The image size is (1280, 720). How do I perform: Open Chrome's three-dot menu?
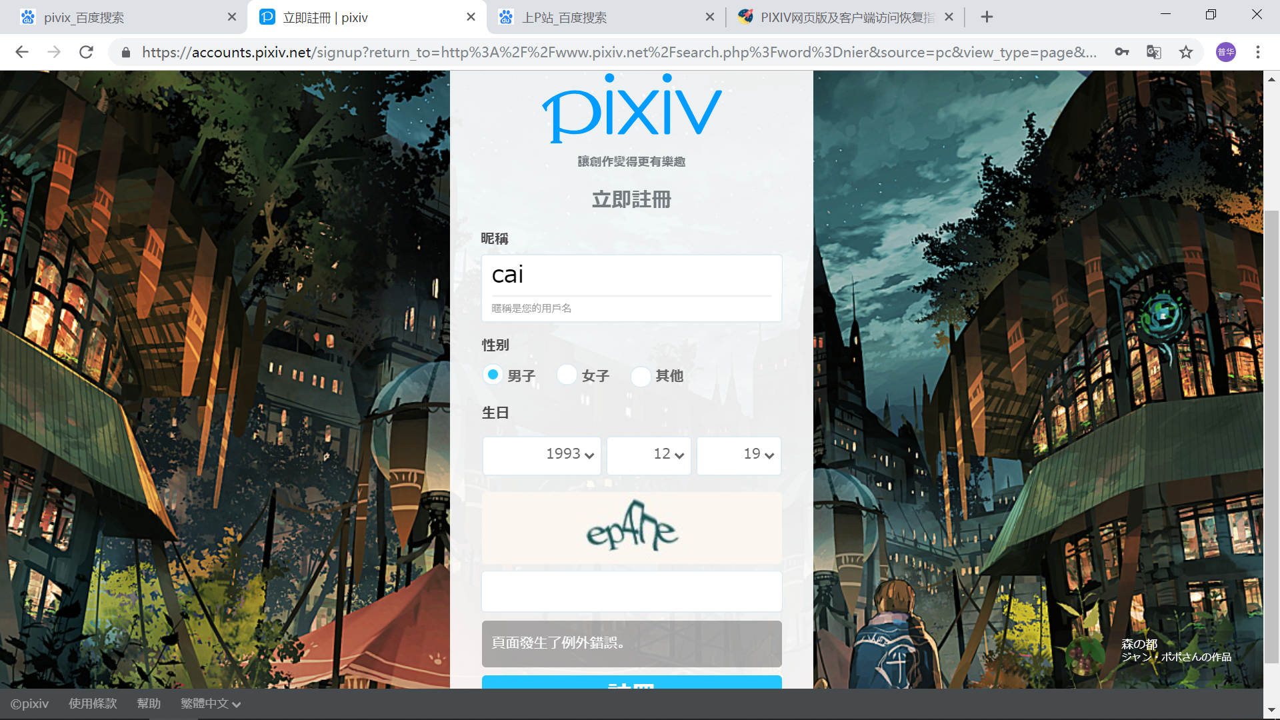click(1257, 52)
